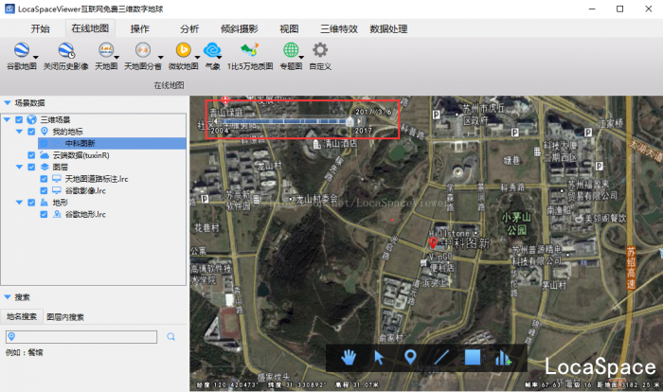Screen dimensions: 663x392
Task: Switch to the 三维特效 ribbon tab
Action: [x=339, y=28]
